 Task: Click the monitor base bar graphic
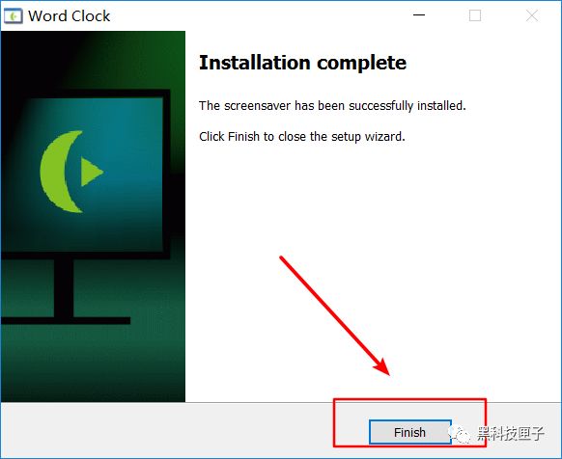coord(66,320)
